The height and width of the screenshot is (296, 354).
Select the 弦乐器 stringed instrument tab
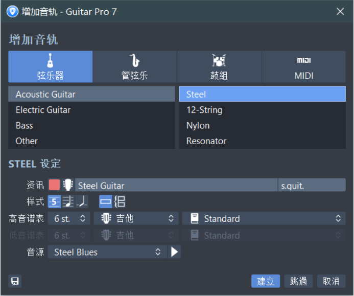click(50, 67)
